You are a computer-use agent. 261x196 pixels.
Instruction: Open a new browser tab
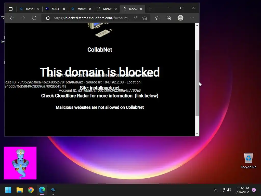(x=150, y=9)
